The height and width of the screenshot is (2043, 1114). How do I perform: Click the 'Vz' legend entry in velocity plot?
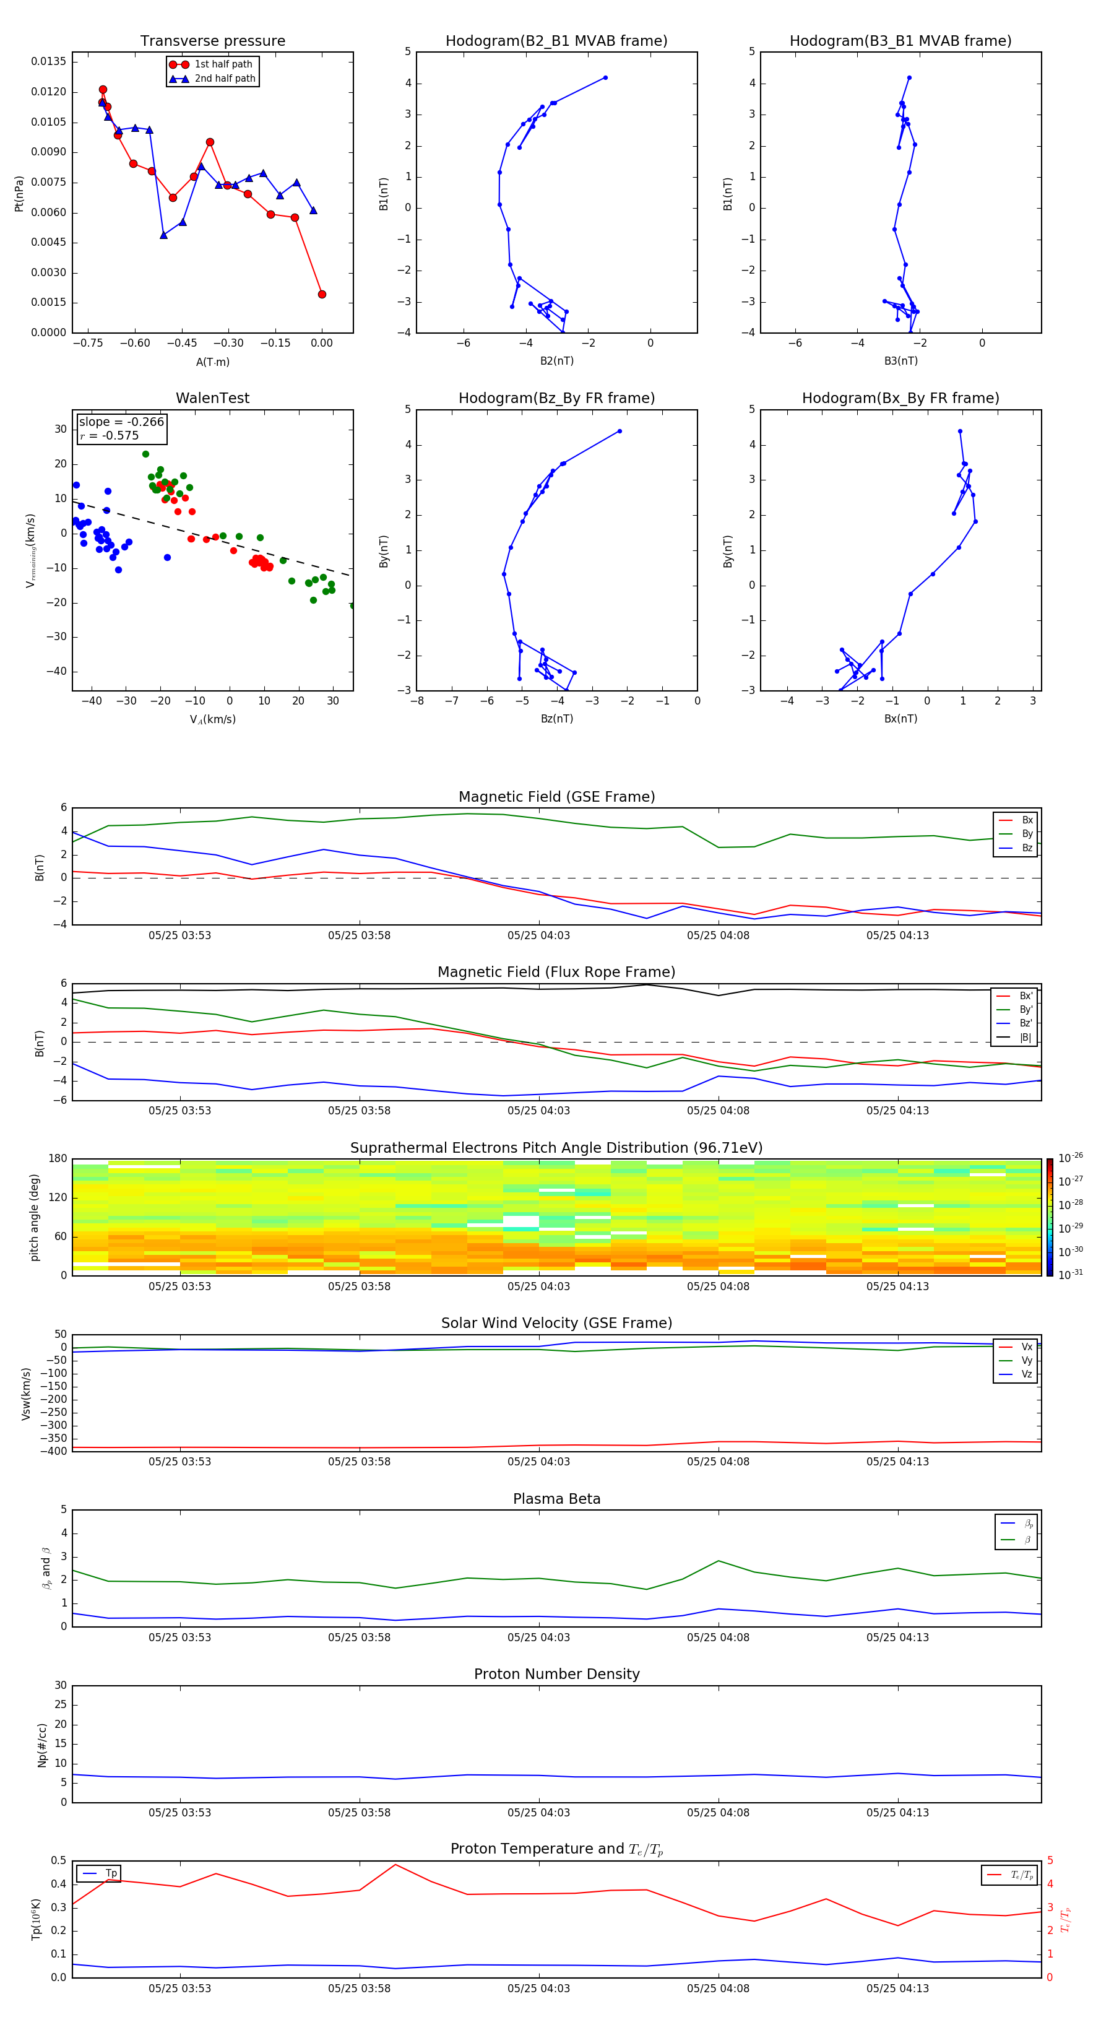(x=1016, y=1374)
